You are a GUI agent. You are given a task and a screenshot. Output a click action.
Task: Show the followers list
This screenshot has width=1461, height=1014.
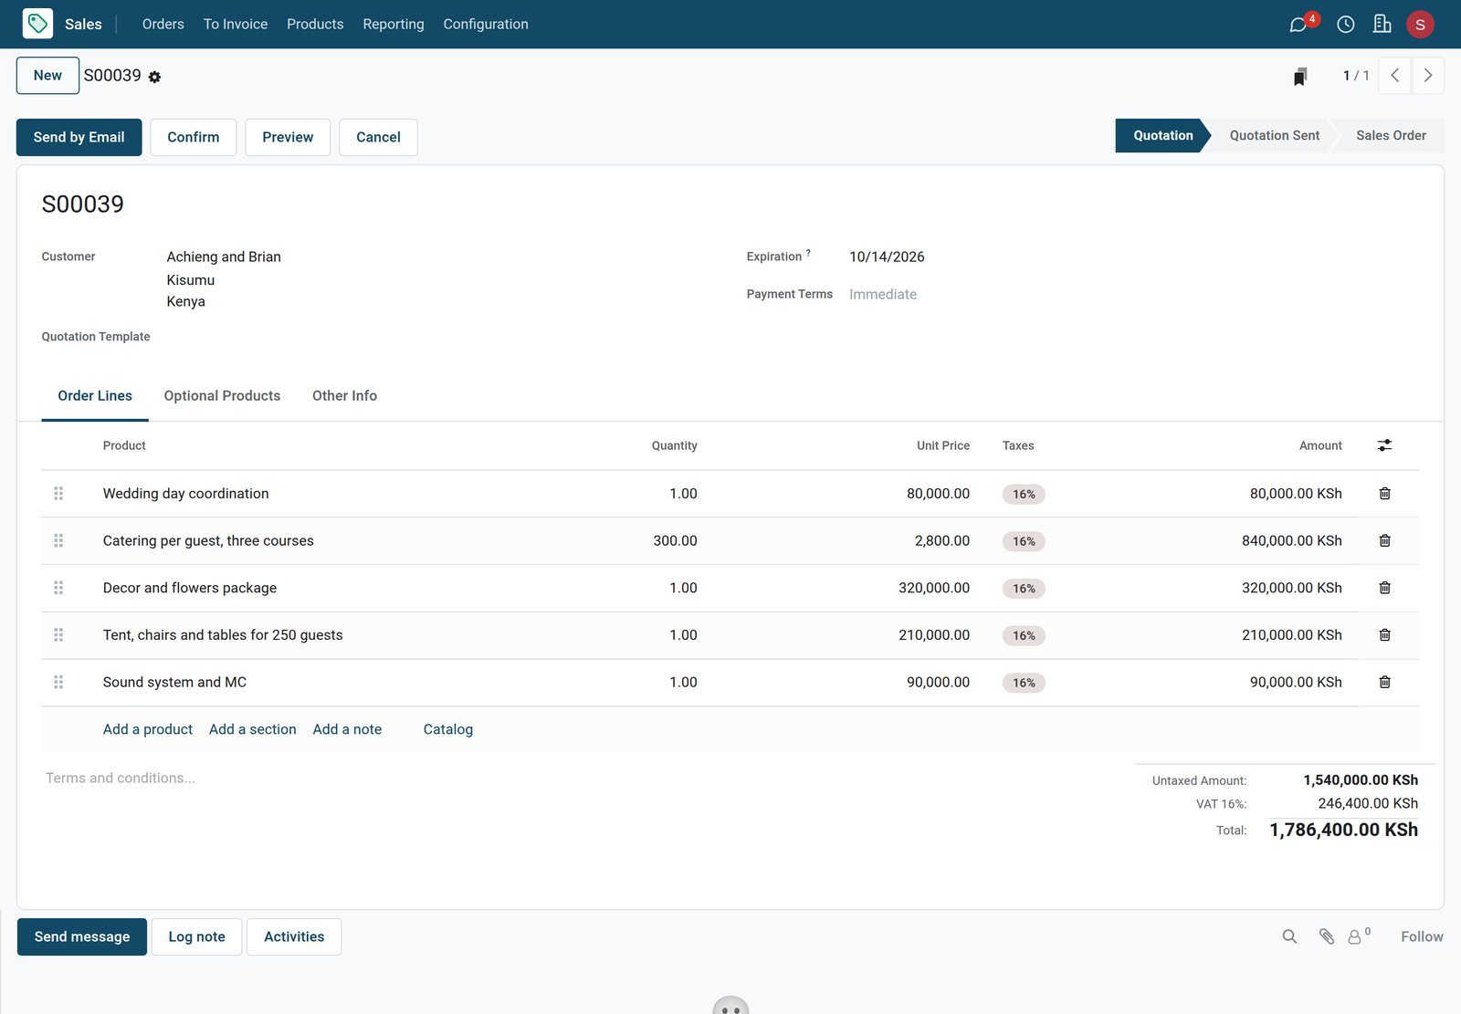pos(1359,936)
